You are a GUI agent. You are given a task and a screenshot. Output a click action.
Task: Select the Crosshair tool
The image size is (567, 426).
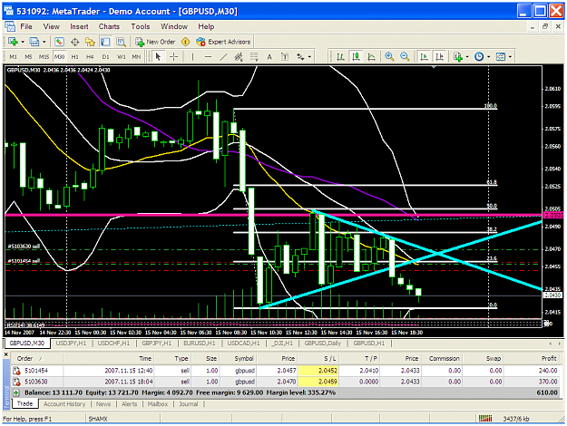pyautogui.click(x=174, y=57)
